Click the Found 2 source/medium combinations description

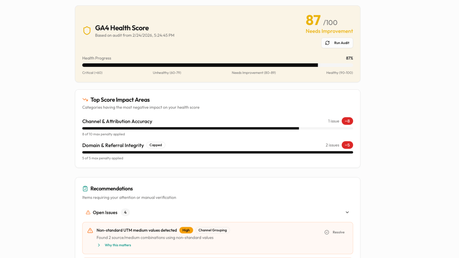click(155, 238)
